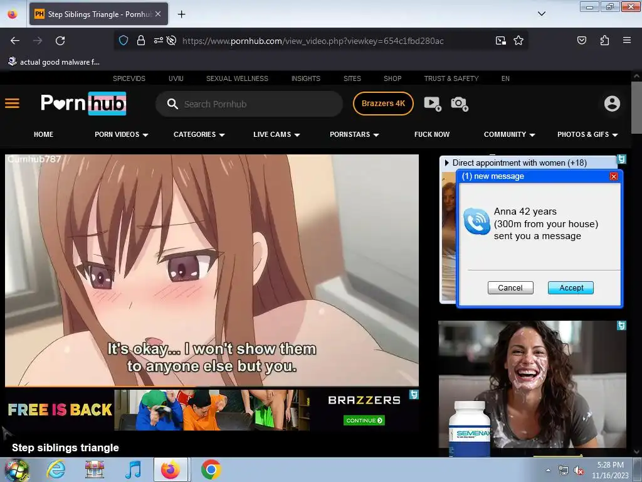Open the SEXUAL WELLNESS link
642x482 pixels.
(x=237, y=78)
